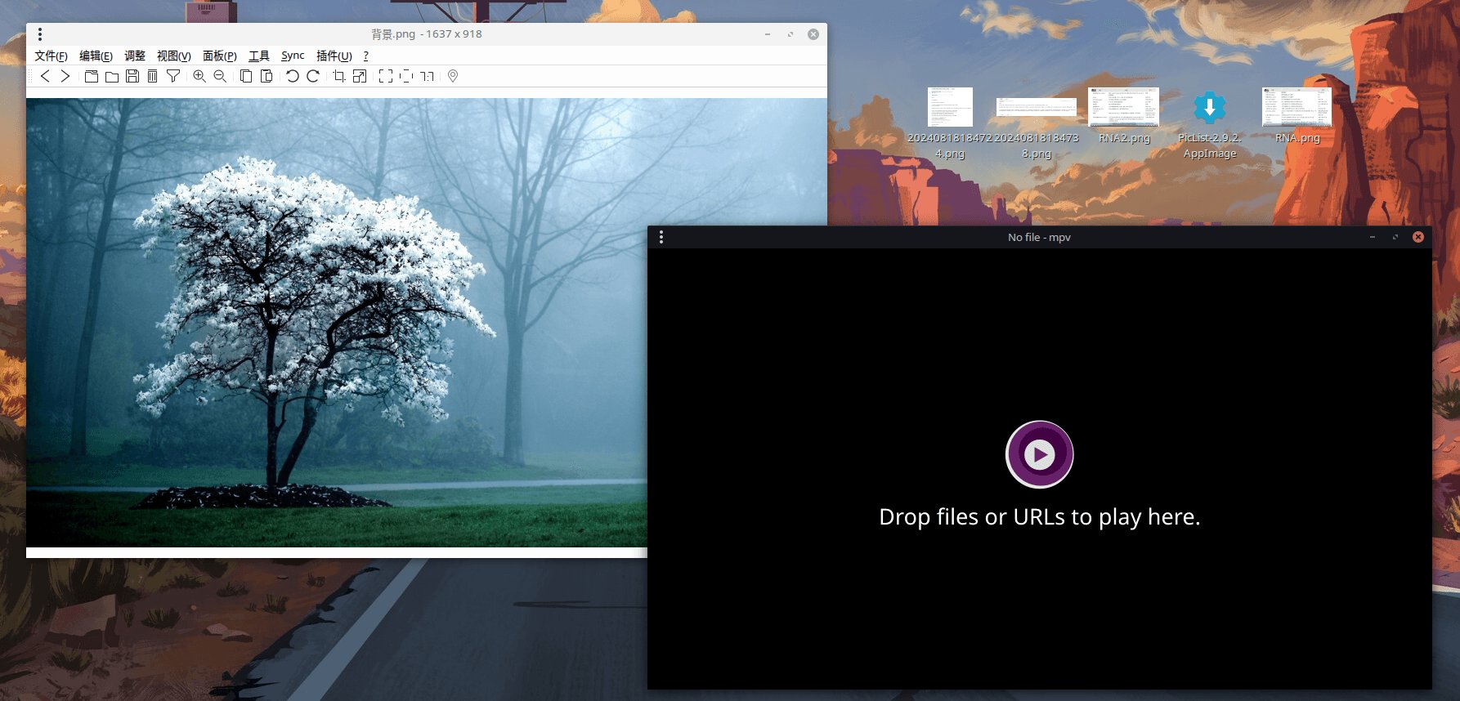The height and width of the screenshot is (701, 1460).
Task: Show image at 1:1 size
Action: tap(427, 76)
